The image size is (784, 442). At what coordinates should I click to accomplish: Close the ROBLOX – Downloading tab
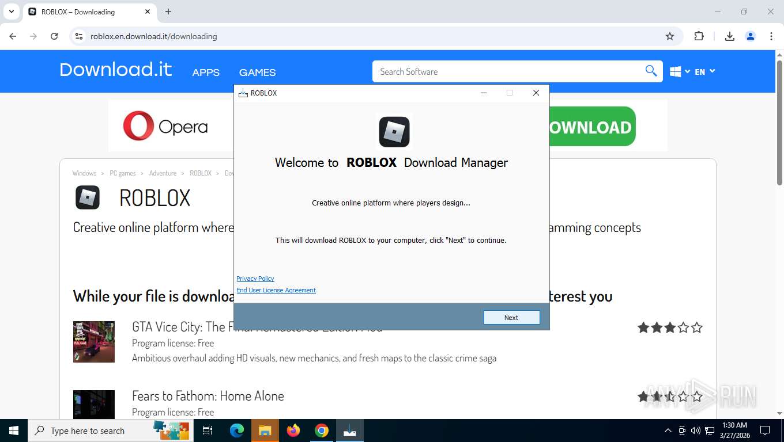click(148, 12)
